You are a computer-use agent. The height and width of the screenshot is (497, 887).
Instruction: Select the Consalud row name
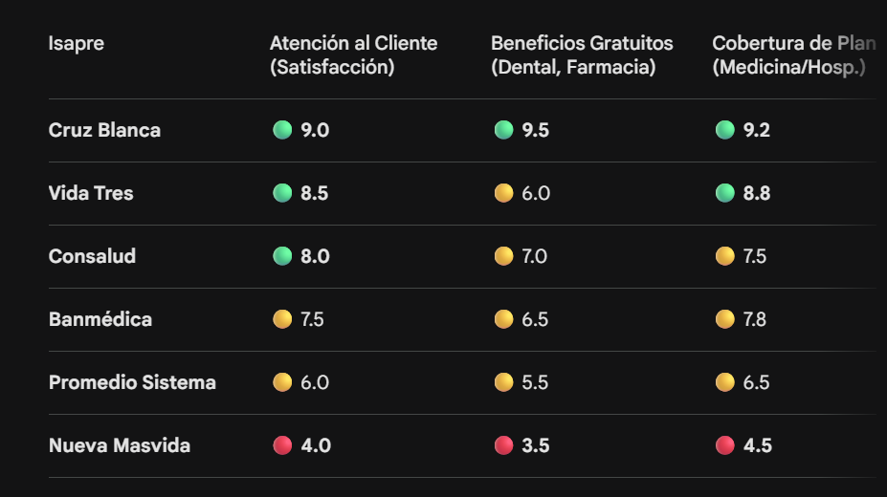click(92, 256)
